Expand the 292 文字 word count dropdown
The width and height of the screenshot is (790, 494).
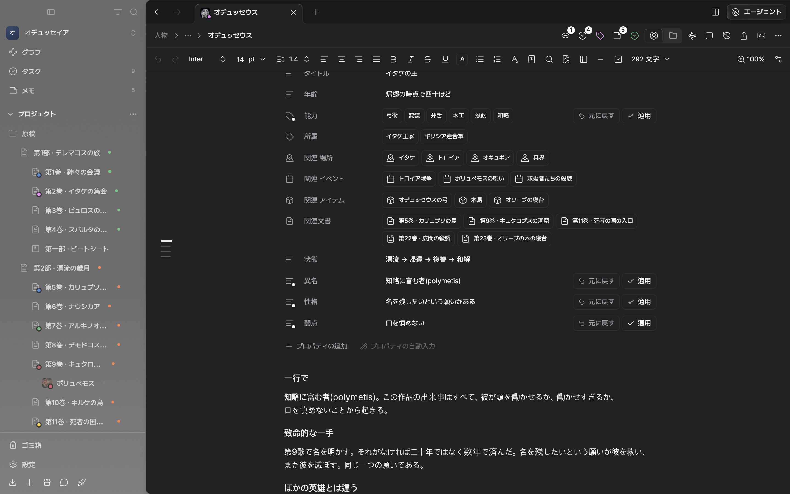click(x=650, y=59)
